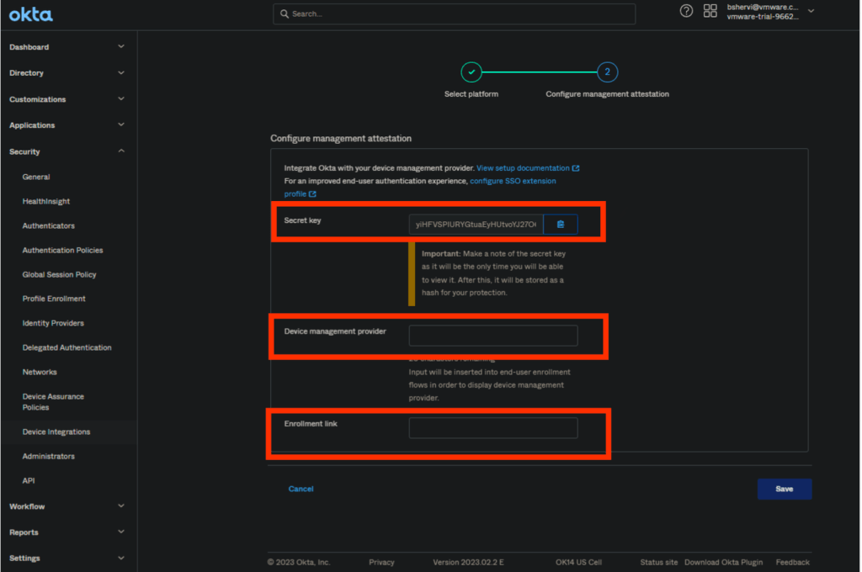Open View setup documentation link
Image resolution: width=862 pixels, height=572 pixels.
pos(523,168)
